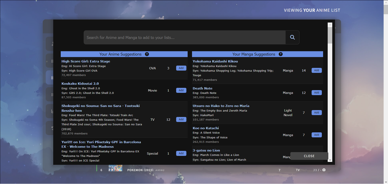
Task: Open the Death Note title link
Action: coord(202,89)
